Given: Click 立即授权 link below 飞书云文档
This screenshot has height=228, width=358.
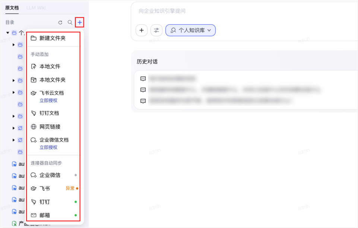Looking at the screenshot, I should pyautogui.click(x=48, y=101).
